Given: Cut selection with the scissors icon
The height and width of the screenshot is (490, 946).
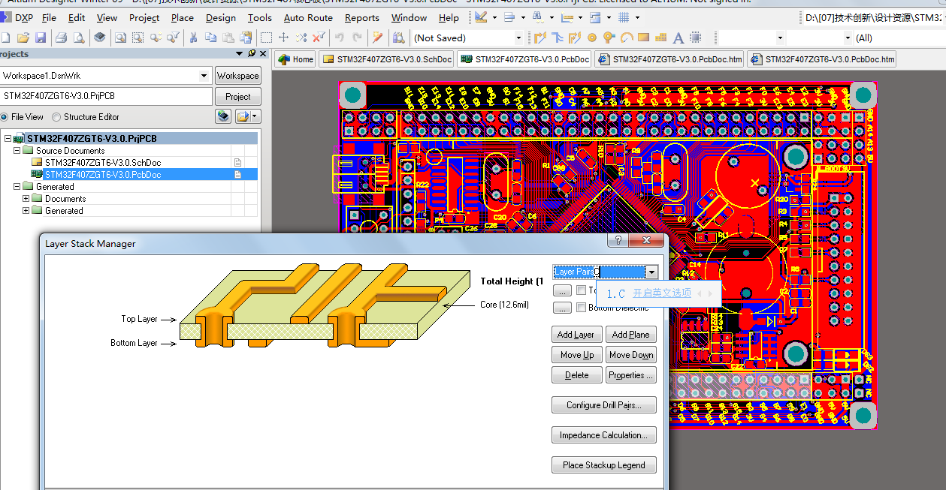Looking at the screenshot, I should [193, 38].
